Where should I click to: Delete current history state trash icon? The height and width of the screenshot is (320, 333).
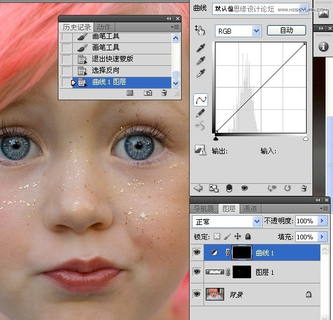[x=164, y=93]
